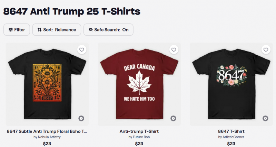Toggle Safe Search off
Image resolution: width=276 pixels, height=147 pixels.
click(x=108, y=30)
